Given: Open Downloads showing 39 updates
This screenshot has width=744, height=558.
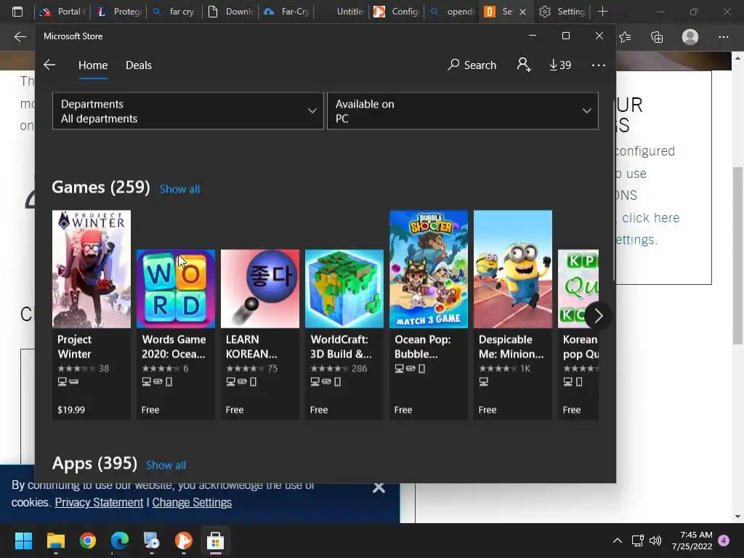Looking at the screenshot, I should (560, 65).
